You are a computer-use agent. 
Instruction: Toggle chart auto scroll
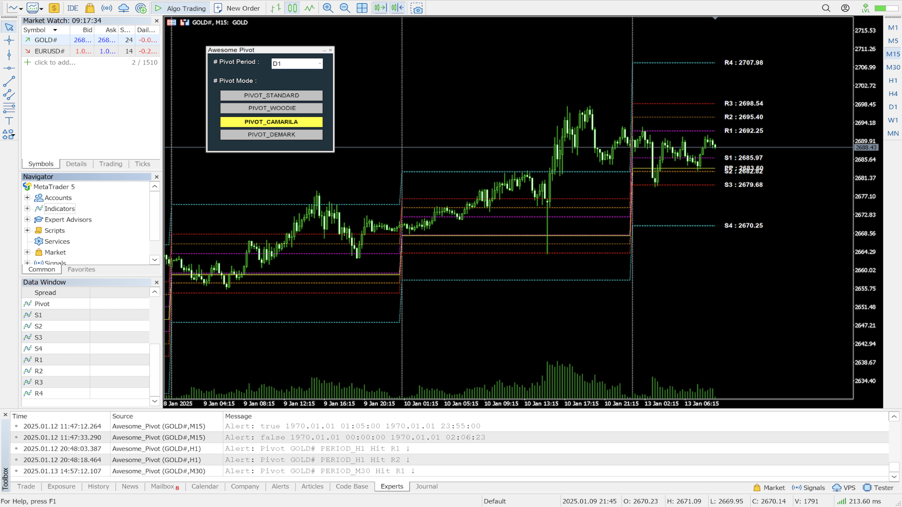(380, 8)
